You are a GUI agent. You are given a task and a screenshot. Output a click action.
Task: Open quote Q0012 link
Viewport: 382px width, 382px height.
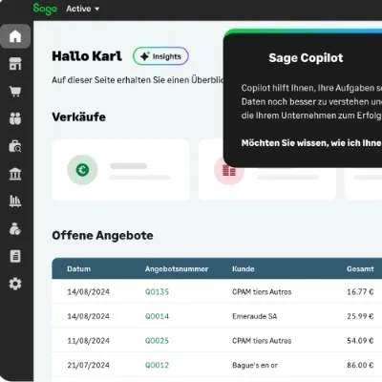tap(157, 365)
